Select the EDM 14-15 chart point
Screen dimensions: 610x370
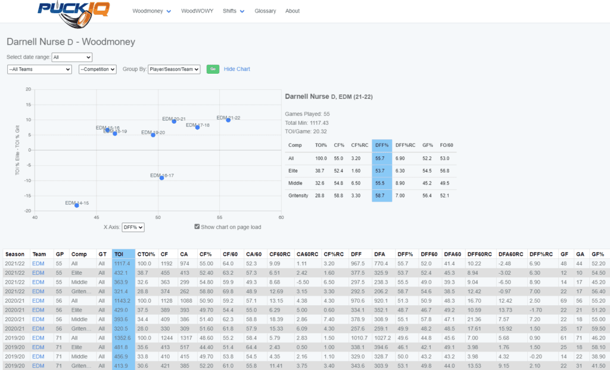click(x=77, y=205)
